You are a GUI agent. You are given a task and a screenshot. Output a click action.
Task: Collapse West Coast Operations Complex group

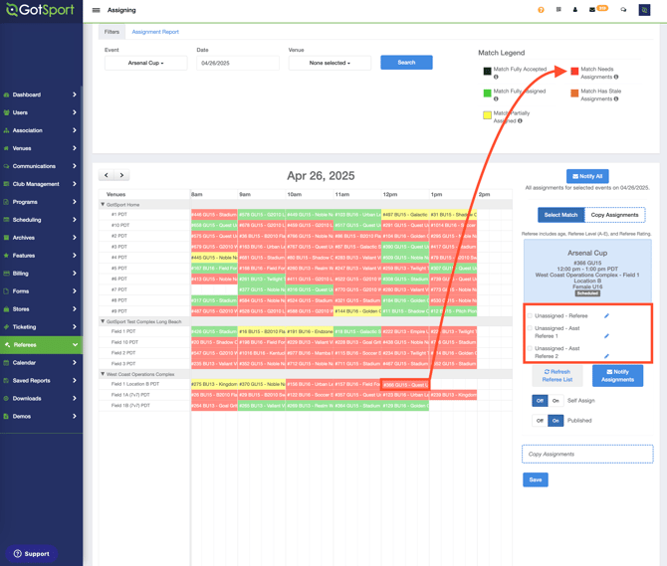[103, 374]
